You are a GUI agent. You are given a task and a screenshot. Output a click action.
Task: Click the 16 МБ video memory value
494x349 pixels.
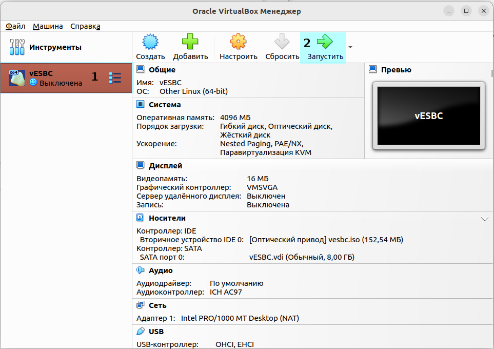(x=258, y=179)
